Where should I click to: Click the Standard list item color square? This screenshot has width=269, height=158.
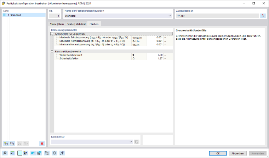click(x=5, y=15)
